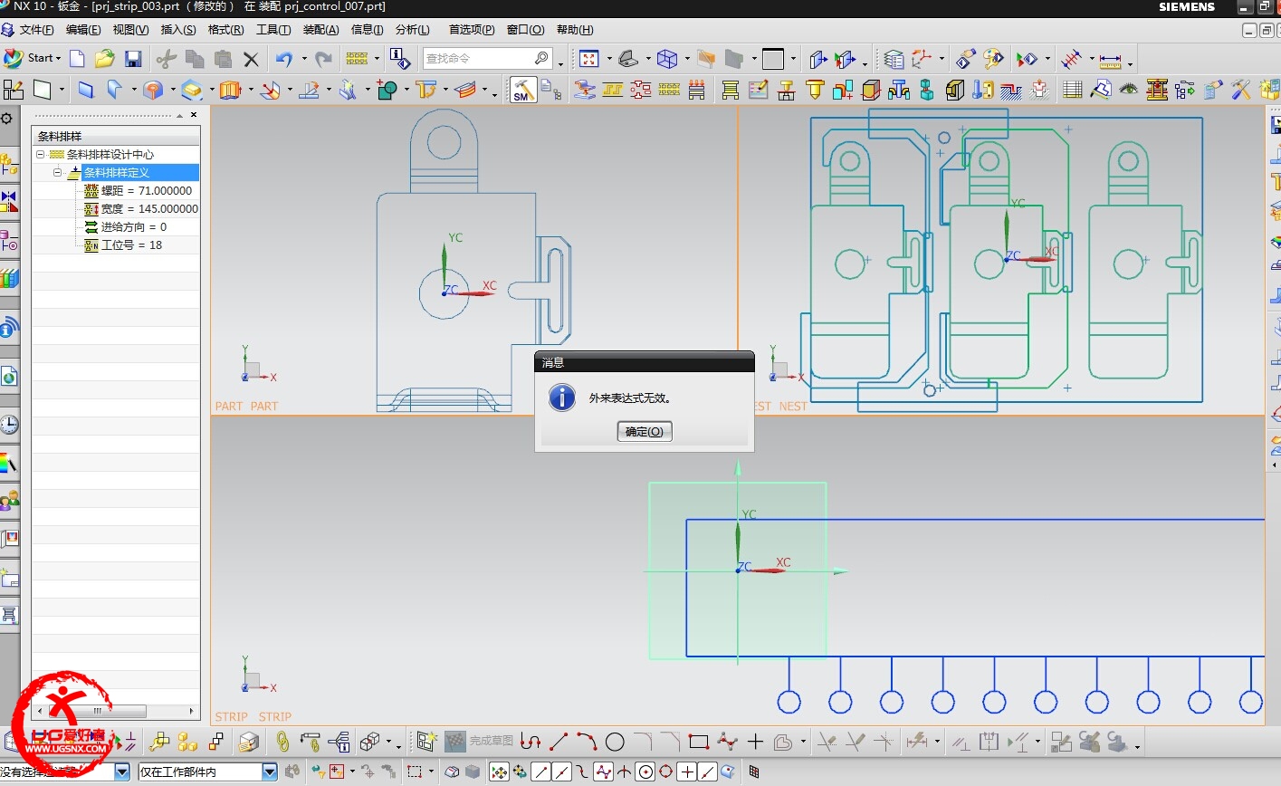Open the Roles people icon in resource bar
This screenshot has width=1281, height=786.
pos(9,501)
